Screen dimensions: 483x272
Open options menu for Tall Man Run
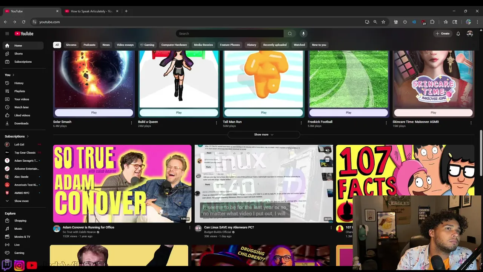click(x=301, y=123)
